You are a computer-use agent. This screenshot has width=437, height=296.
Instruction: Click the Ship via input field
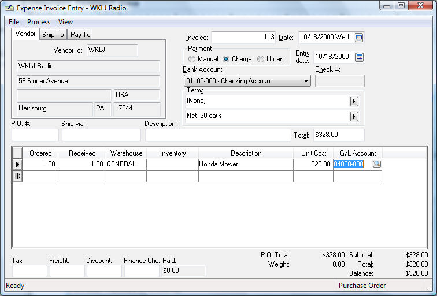102,135
